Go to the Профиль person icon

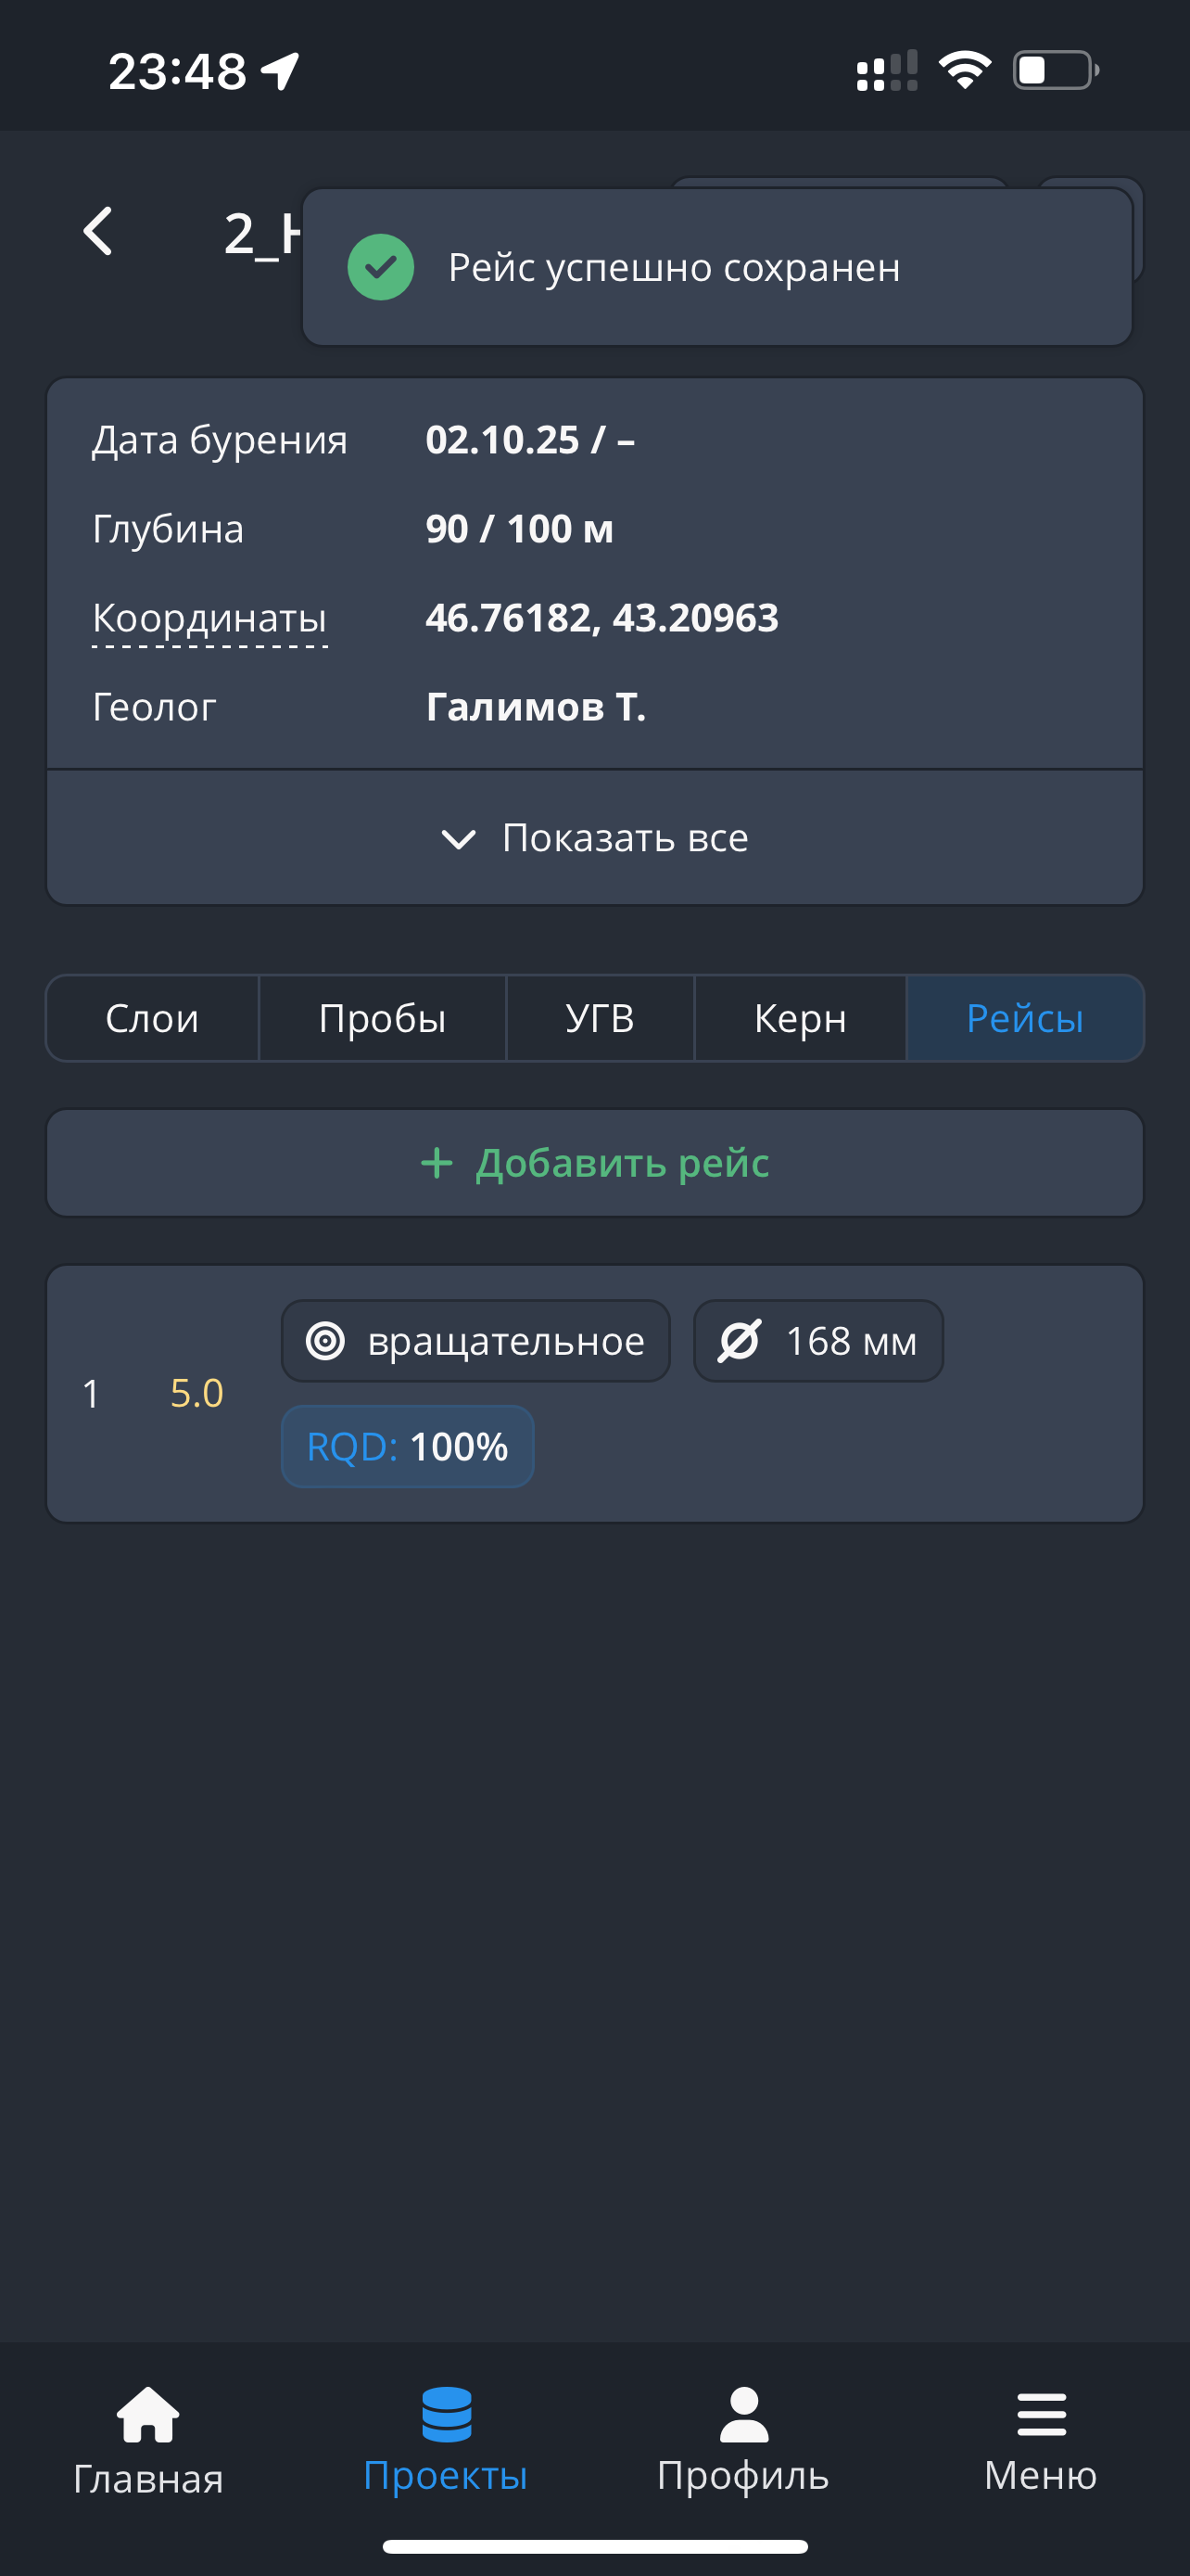743,2414
